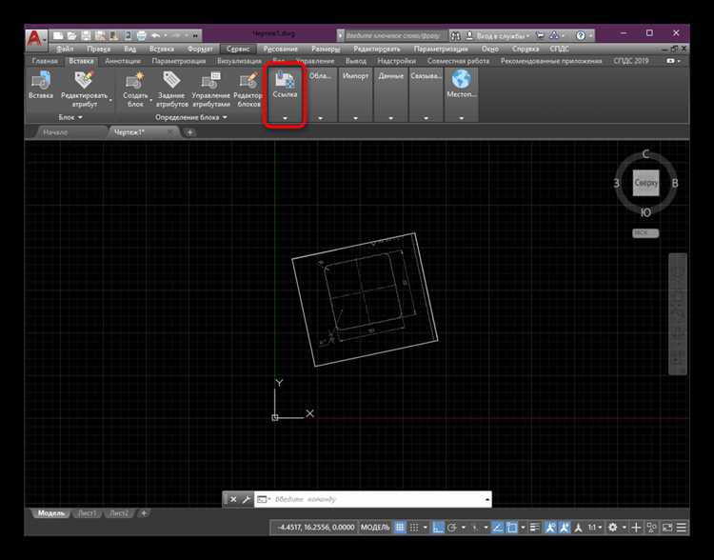Toggle the drawing grid display in status bar

coord(399,528)
